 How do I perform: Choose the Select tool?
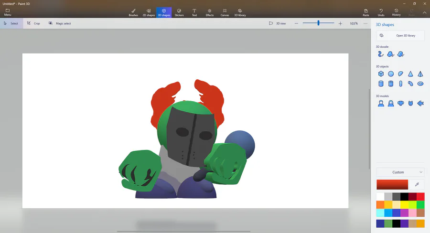[11, 23]
